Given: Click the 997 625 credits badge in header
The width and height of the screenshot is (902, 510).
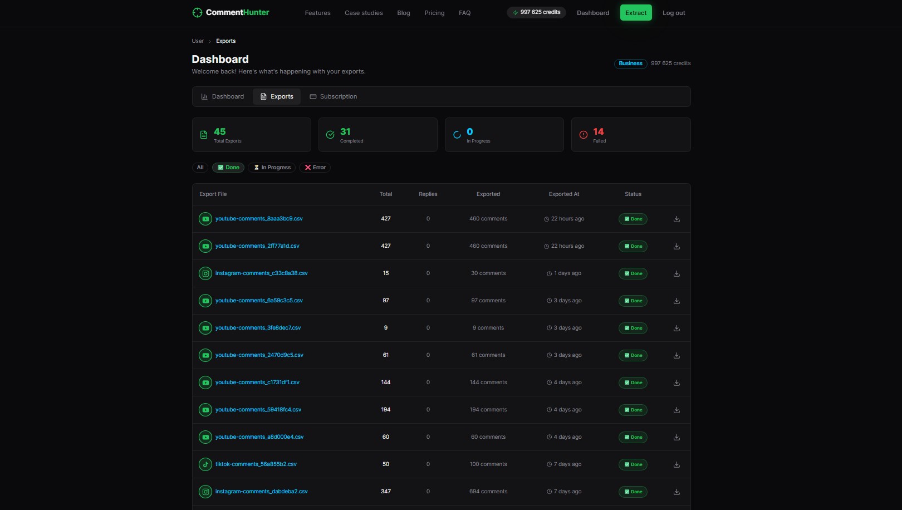Looking at the screenshot, I should pyautogui.click(x=536, y=12).
